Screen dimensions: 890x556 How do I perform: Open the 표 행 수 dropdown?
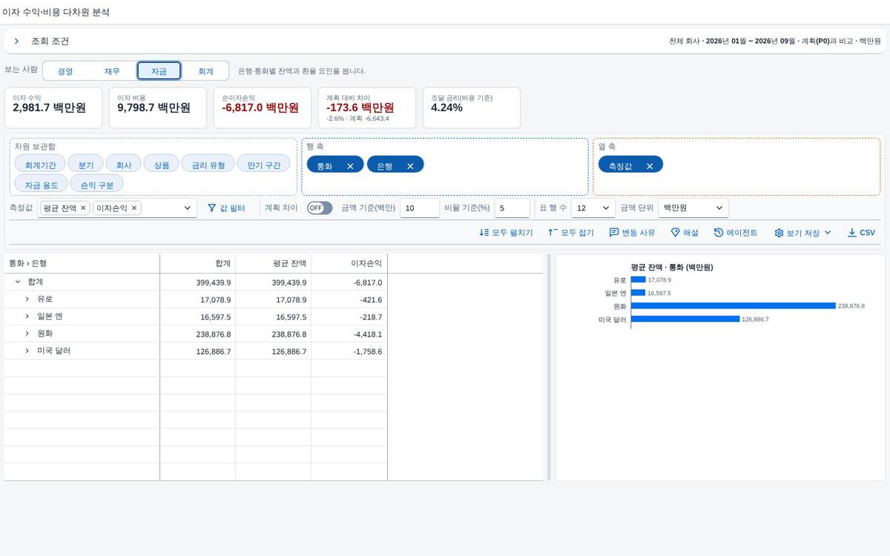tap(594, 208)
